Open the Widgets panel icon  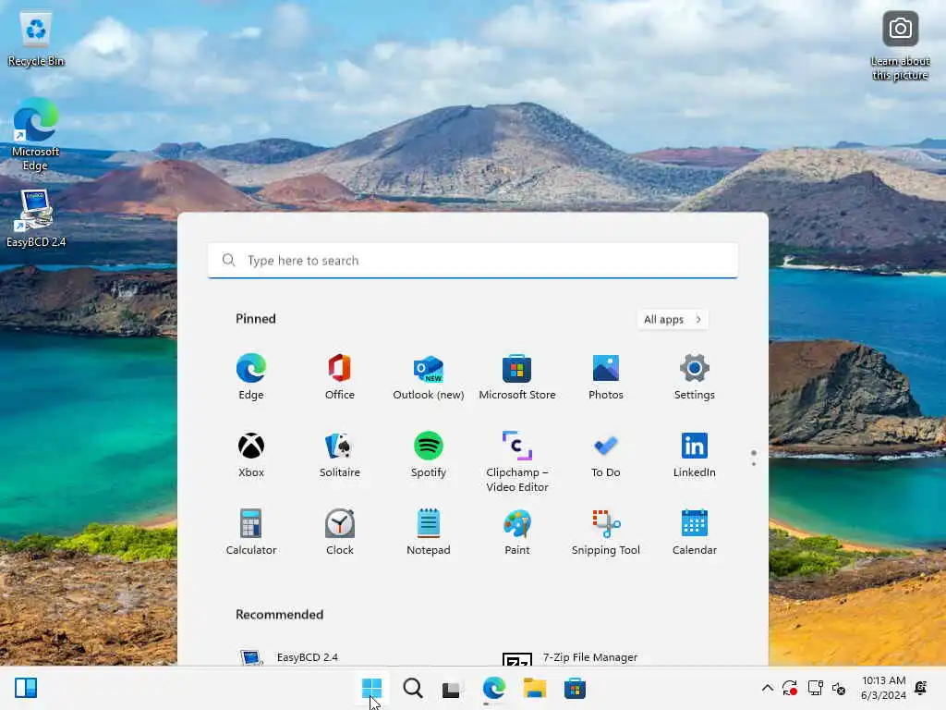(x=26, y=688)
